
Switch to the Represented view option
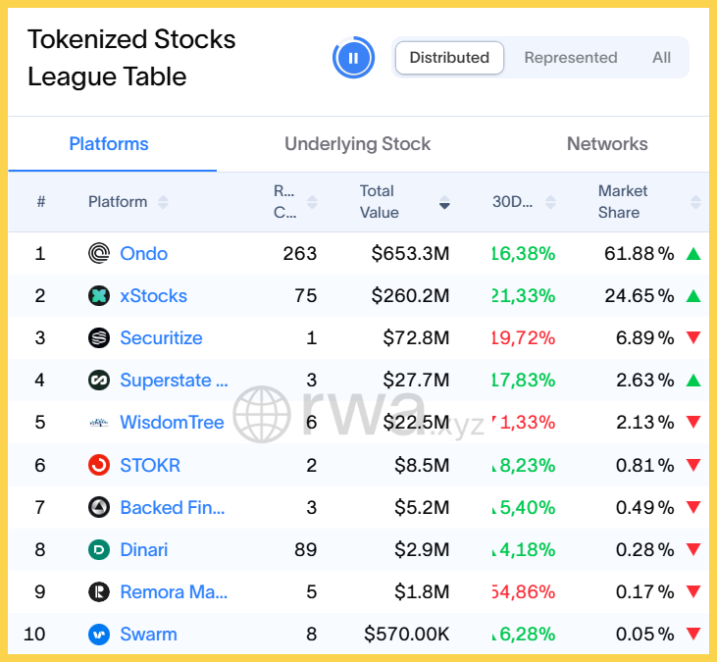click(x=571, y=58)
